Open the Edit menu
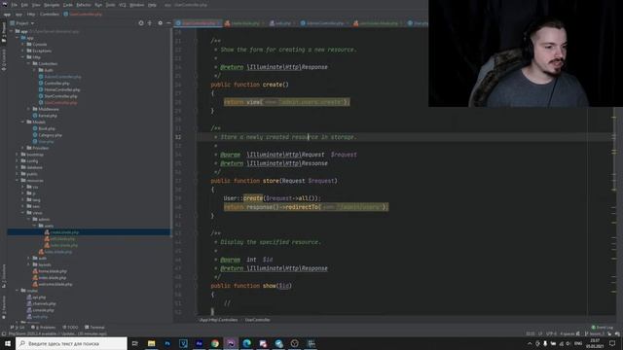Image resolution: width=623 pixels, height=350 pixels. click(24, 5)
